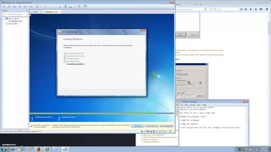Switch to the Home tab
The width and height of the screenshot is (271, 152).
(35, 12)
